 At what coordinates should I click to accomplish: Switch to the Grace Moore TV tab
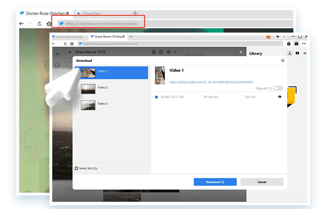pos(108,36)
